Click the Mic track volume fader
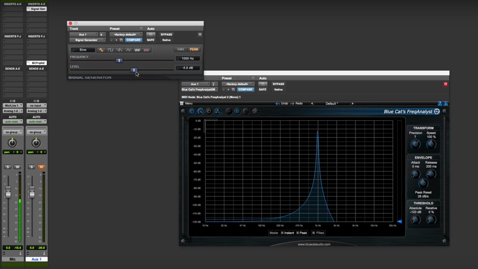 pos(8,192)
